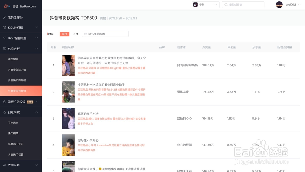
Task: Click the KOL排行榜 trophy icon
Action: [5, 27]
